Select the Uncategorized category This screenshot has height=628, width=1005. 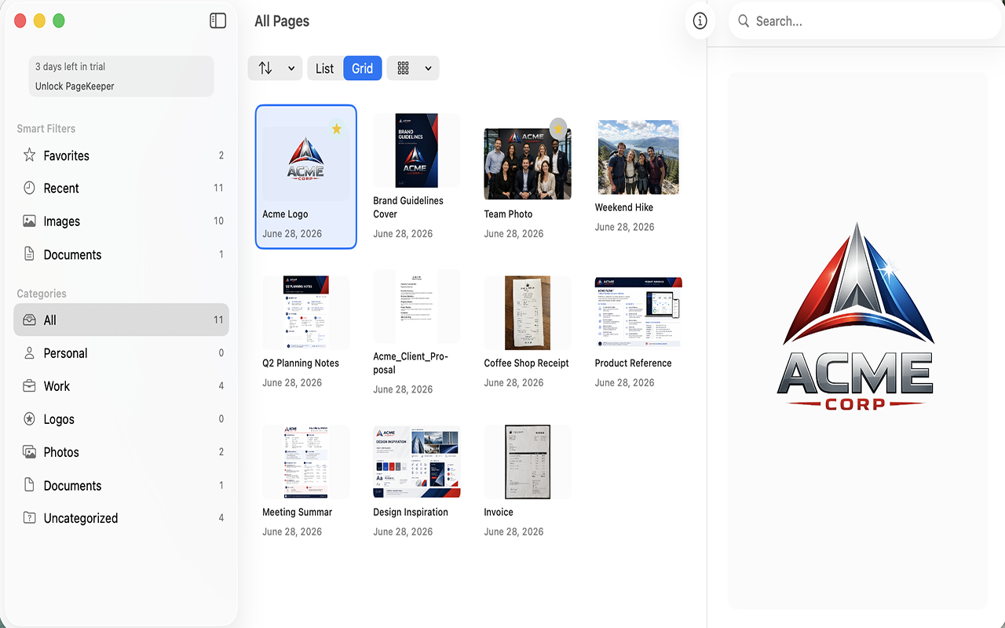121,518
